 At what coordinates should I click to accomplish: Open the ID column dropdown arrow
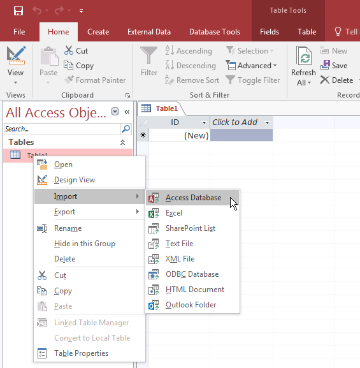[204, 122]
